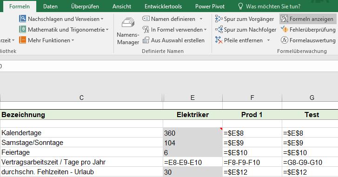Screen dimensions: 338x177
Task: Open the Namens-Manager
Action: (128, 31)
